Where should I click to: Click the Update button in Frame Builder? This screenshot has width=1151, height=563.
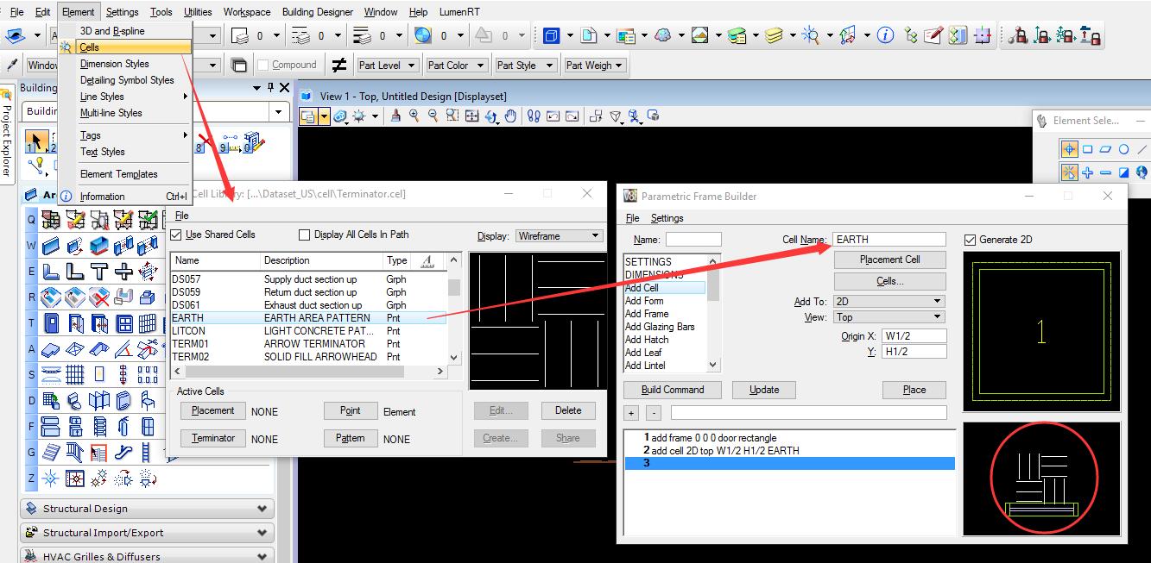(764, 390)
